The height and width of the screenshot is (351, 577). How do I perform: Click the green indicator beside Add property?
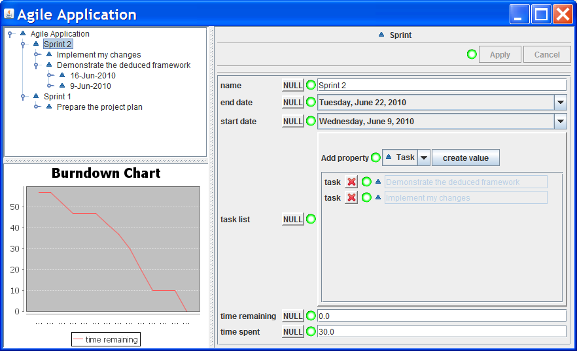coord(376,158)
